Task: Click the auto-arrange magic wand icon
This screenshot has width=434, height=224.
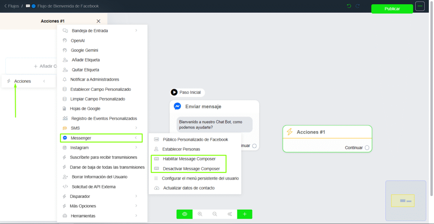Action: (x=229, y=214)
